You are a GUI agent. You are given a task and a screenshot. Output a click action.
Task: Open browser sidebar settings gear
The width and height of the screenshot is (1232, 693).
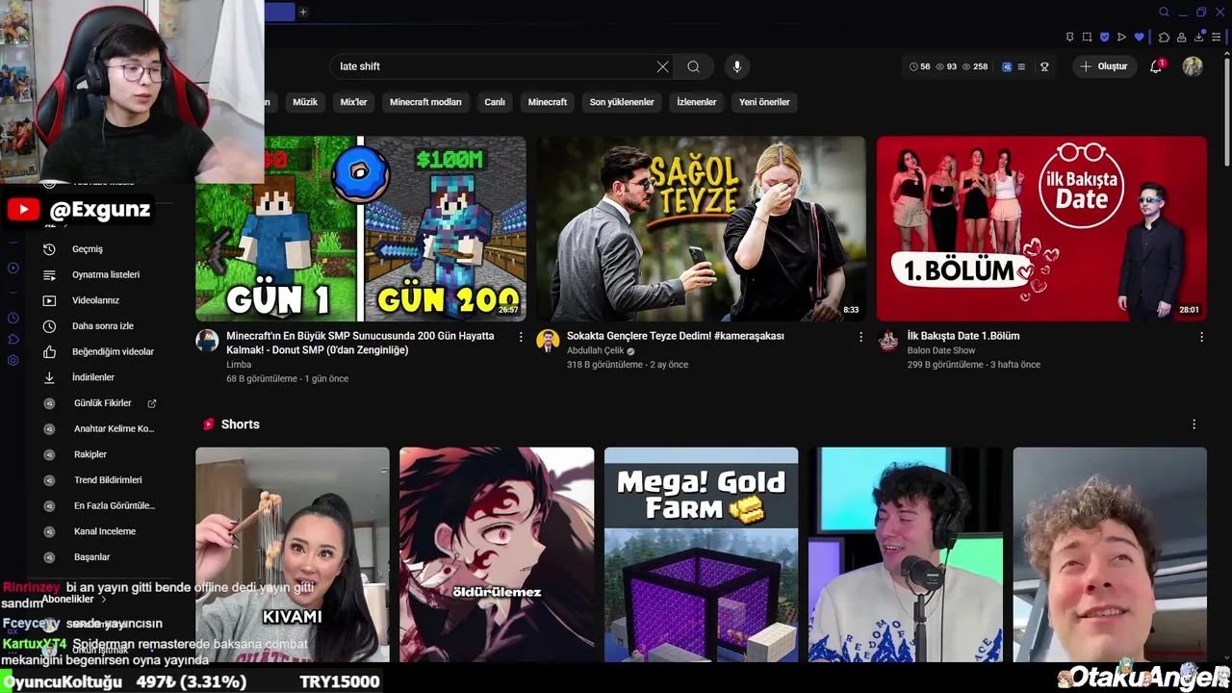point(13,361)
